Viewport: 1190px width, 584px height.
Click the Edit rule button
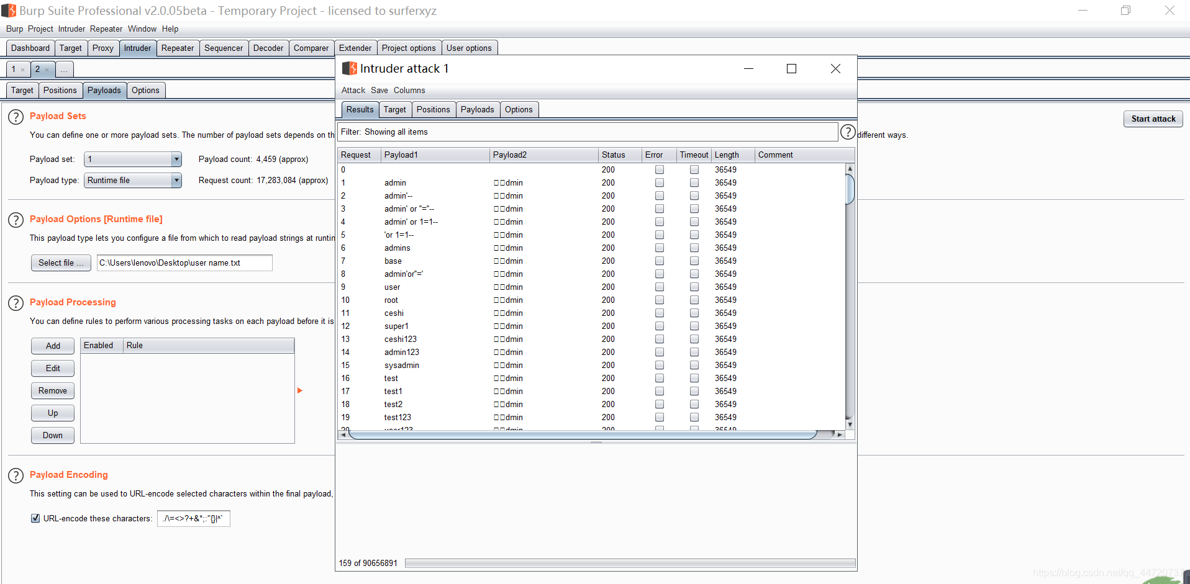point(53,369)
